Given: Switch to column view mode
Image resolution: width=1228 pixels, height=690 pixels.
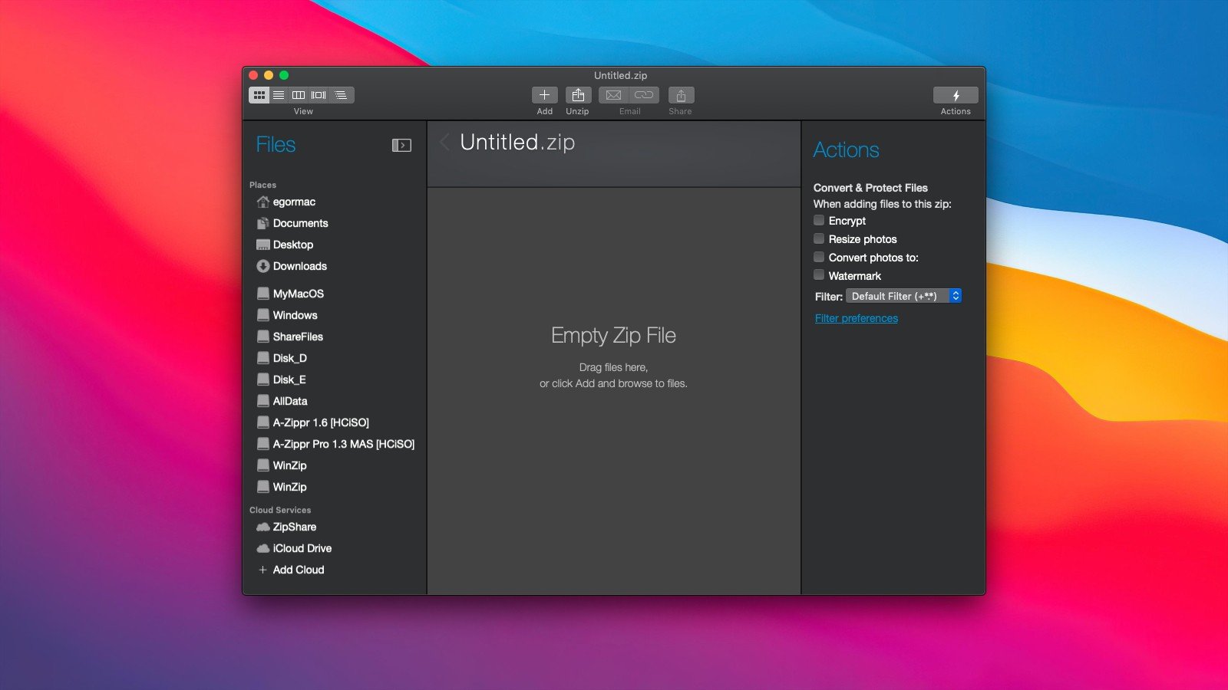Looking at the screenshot, I should point(299,95).
